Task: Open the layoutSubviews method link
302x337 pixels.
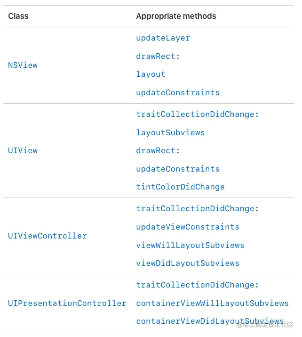Action: pyautogui.click(x=170, y=132)
